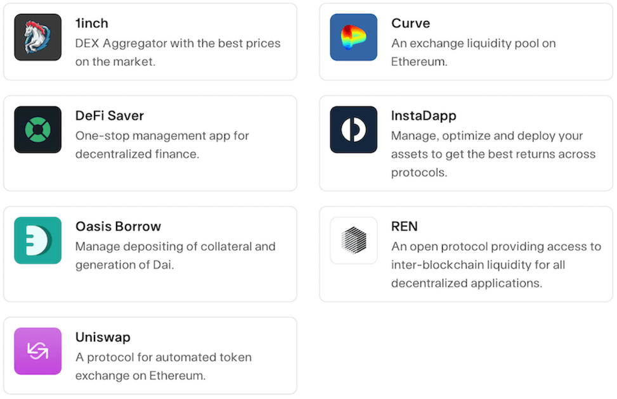
Task: Select the DeFi Saver heading
Action: [110, 116]
